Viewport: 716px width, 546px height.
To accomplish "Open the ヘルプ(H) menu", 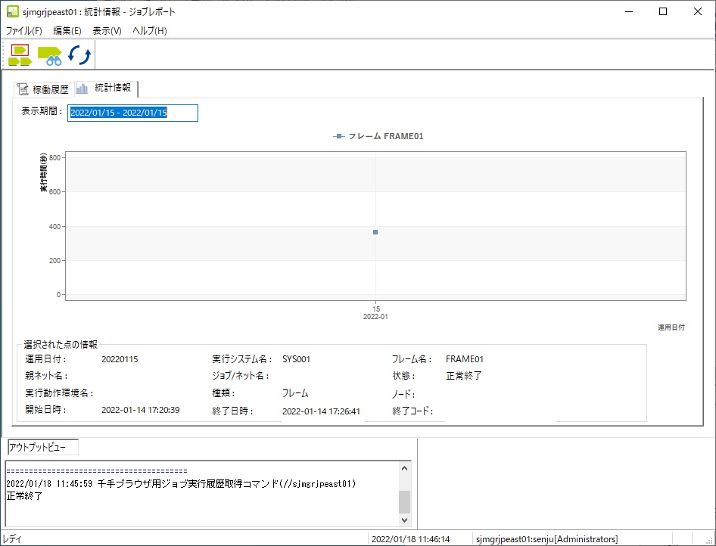I will (150, 30).
